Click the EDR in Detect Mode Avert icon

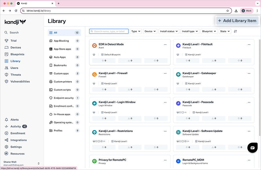point(94,46)
